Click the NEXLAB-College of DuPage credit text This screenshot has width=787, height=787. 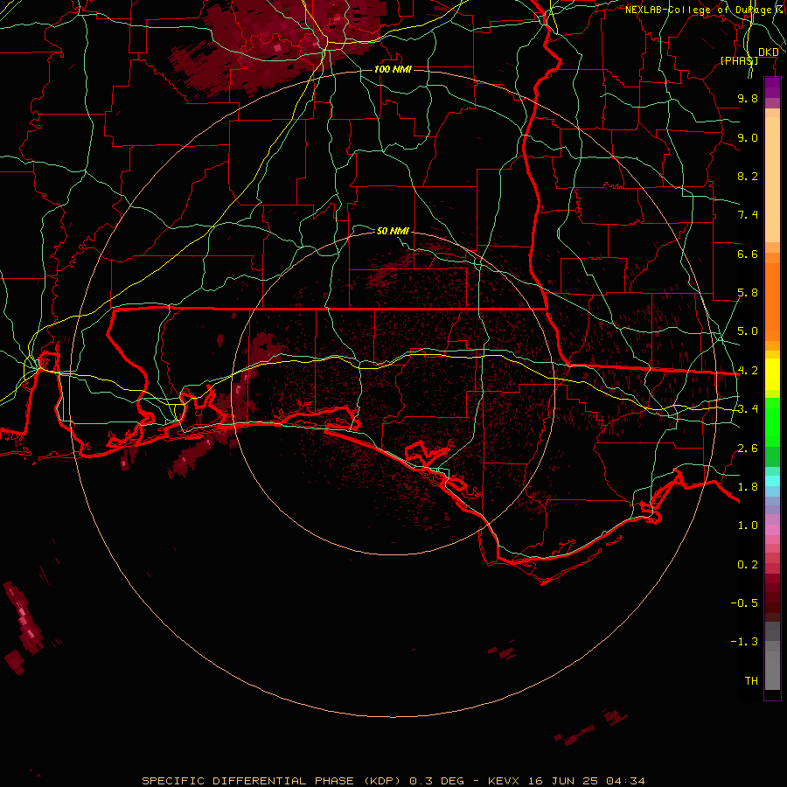698,10
